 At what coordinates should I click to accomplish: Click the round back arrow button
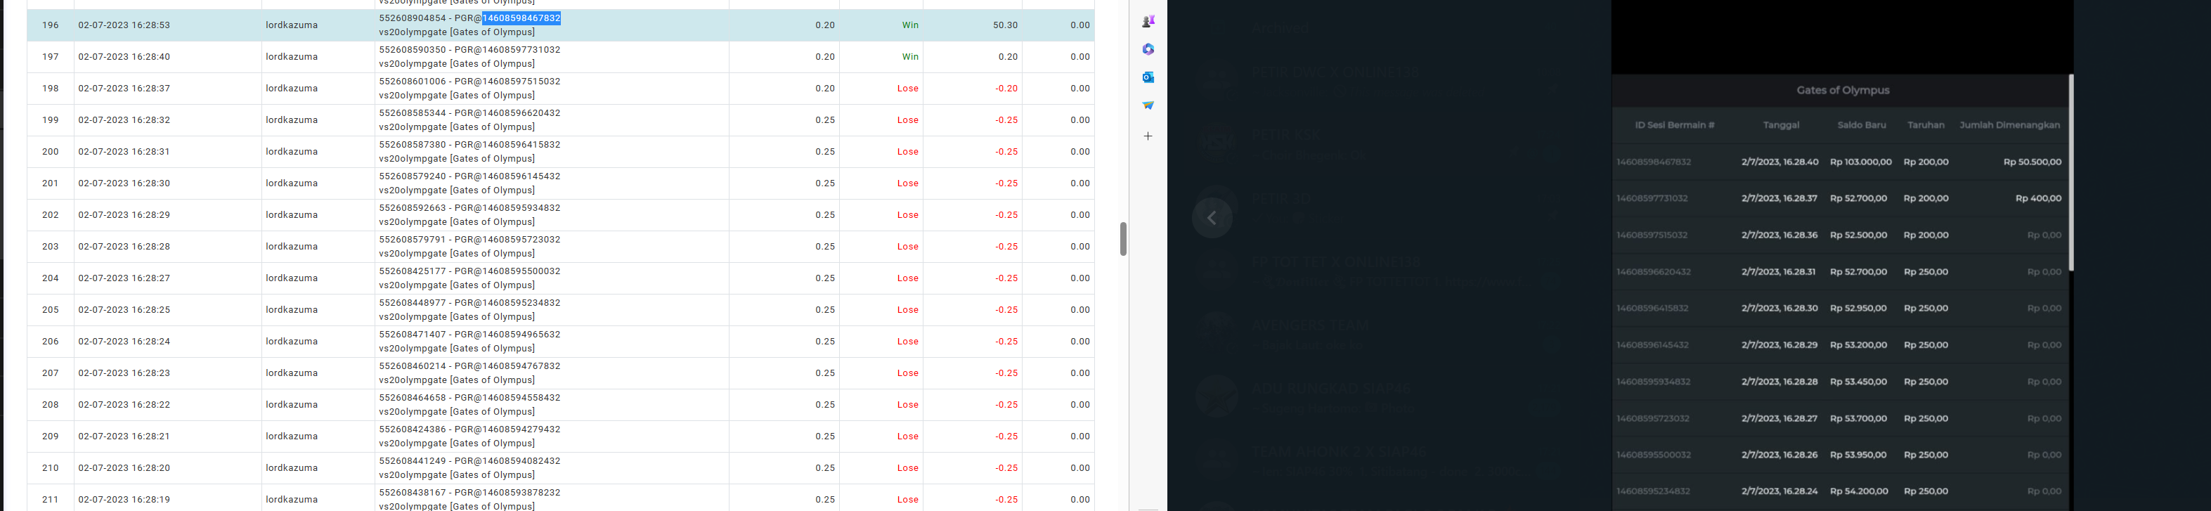1212,218
